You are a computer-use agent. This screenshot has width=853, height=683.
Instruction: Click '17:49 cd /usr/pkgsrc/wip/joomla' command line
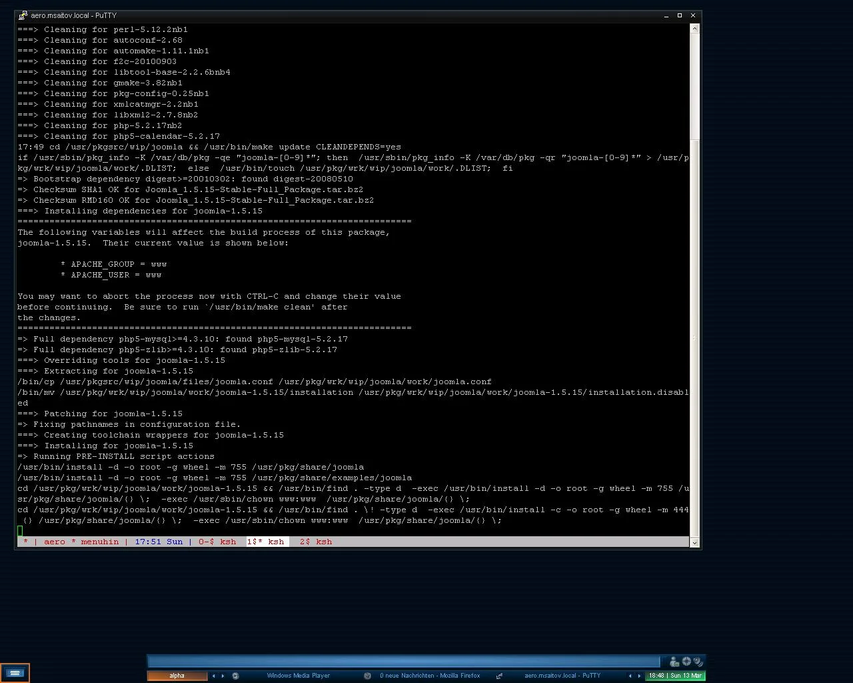tap(209, 147)
